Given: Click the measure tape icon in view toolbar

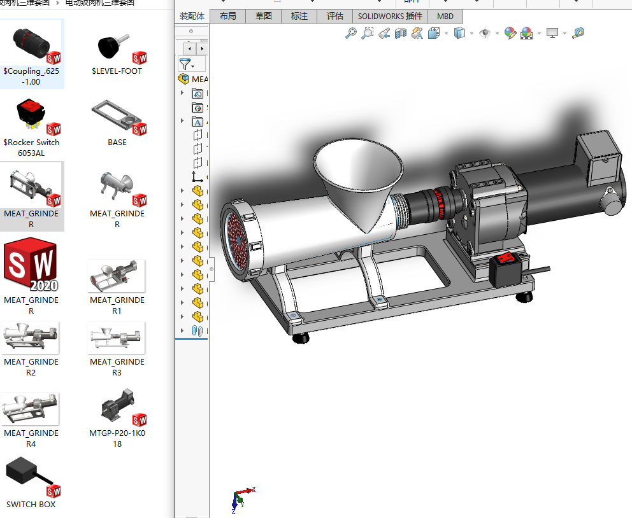Looking at the screenshot, I should (578, 33).
